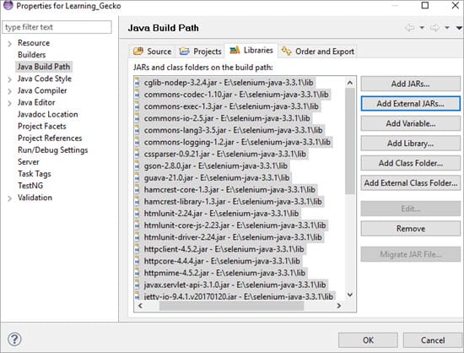Image resolution: width=464 pixels, height=353 pixels.
Task: Expand the Java Editor node
Action: click(x=9, y=103)
